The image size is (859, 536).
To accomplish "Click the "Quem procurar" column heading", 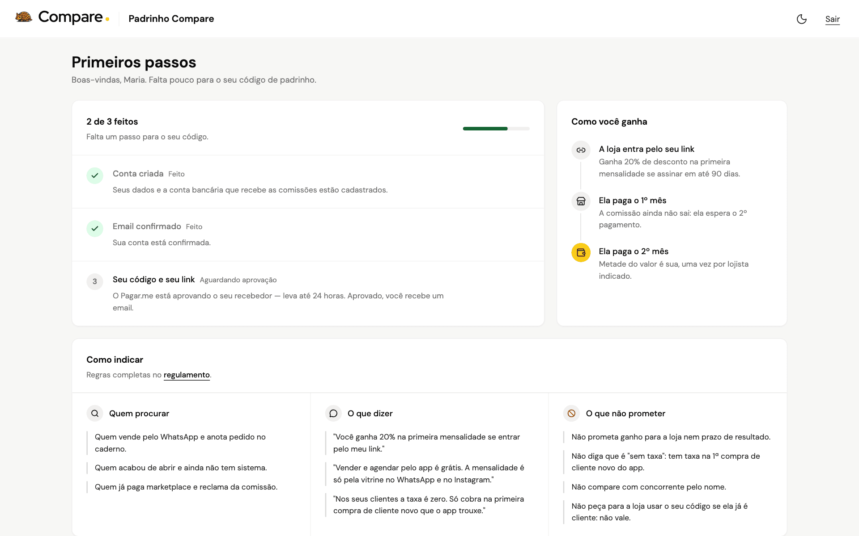I will [x=139, y=414].
